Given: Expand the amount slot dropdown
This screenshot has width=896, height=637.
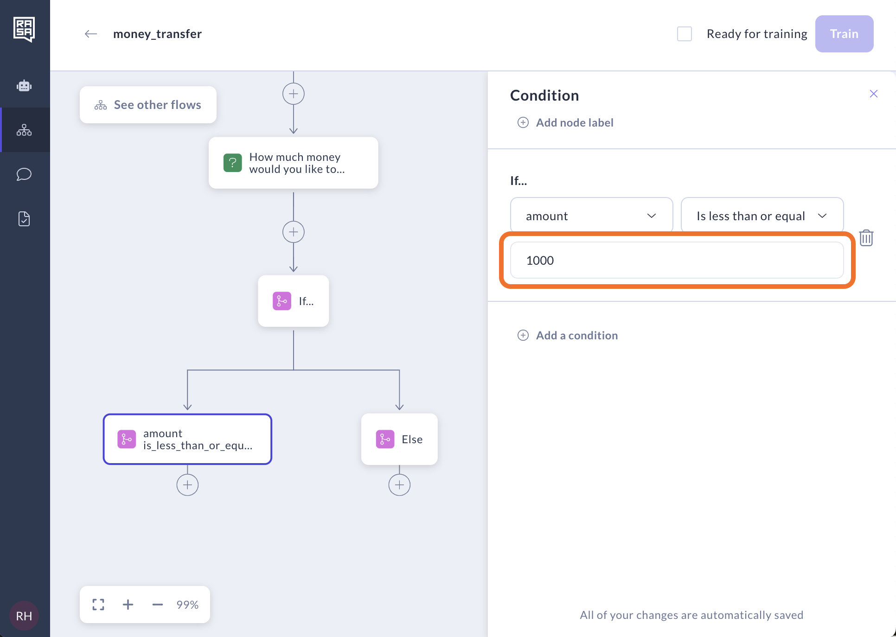Looking at the screenshot, I should pos(591,216).
